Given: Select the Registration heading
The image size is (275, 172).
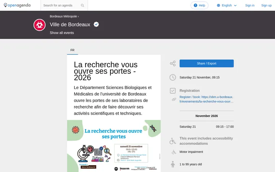Looking at the screenshot, I should coord(189,91).
